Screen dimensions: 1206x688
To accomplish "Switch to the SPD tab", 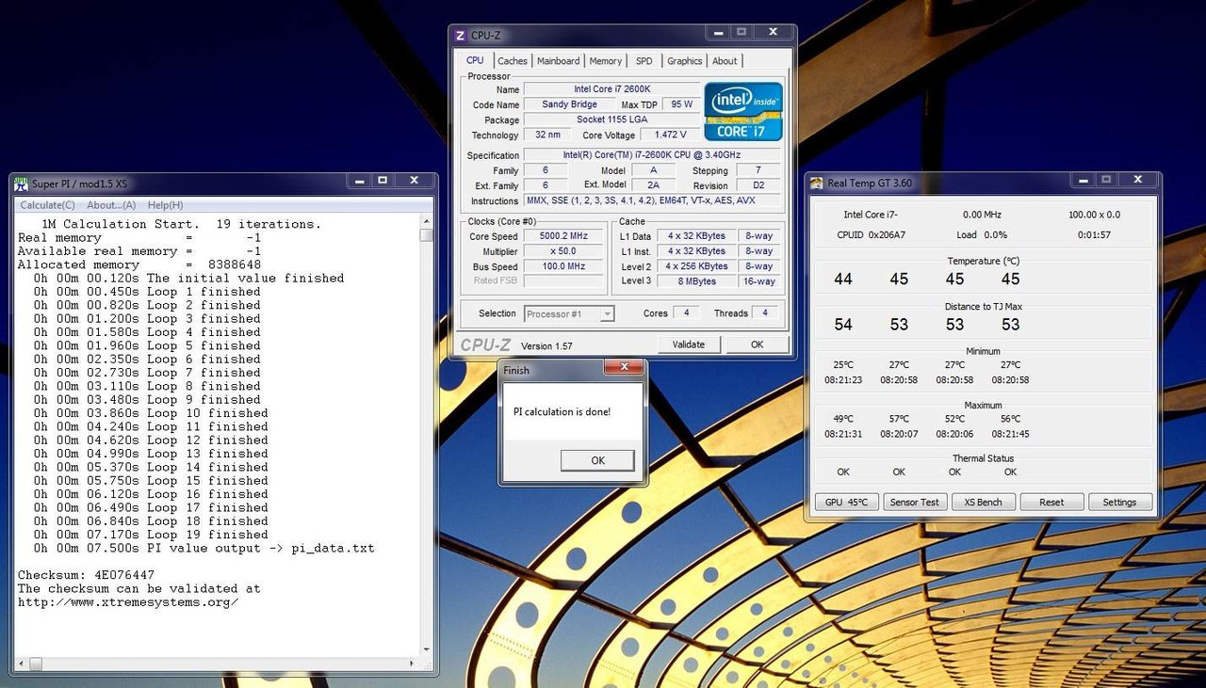I will 644,61.
